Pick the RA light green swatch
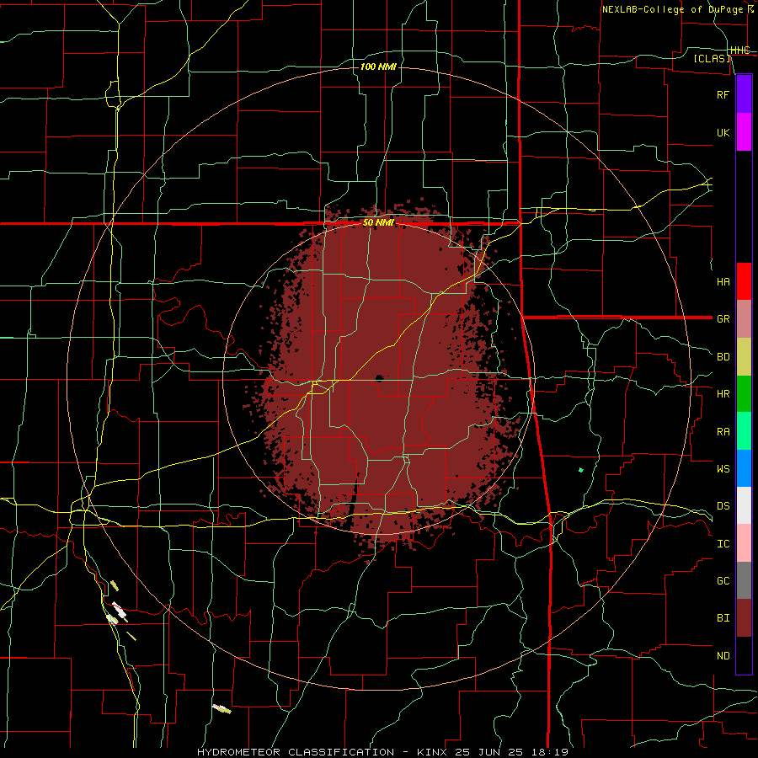Viewport: 758px width, 758px height. [744, 431]
